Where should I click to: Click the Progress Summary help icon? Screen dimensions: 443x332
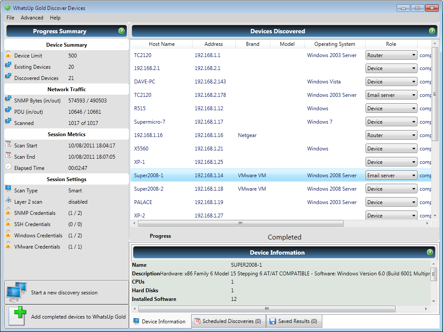[122, 31]
